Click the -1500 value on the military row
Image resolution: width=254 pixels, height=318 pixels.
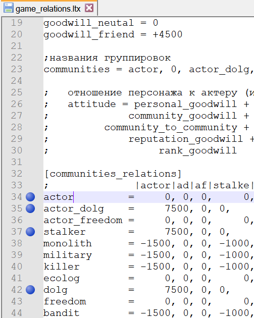(x=156, y=255)
